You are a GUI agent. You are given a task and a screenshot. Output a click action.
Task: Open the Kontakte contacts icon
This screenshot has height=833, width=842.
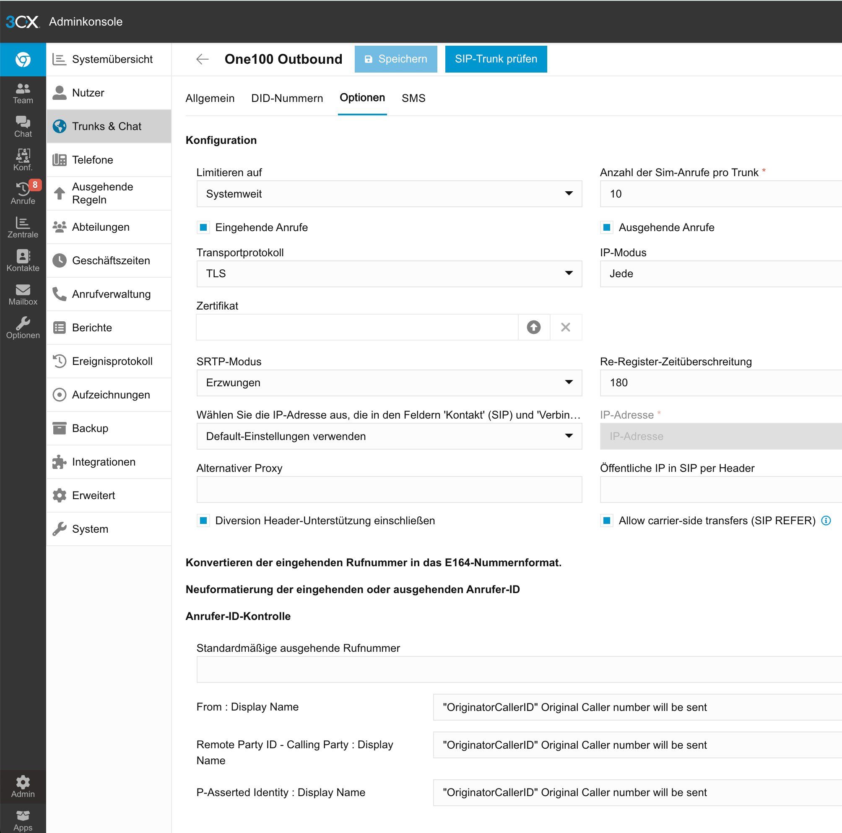click(23, 261)
